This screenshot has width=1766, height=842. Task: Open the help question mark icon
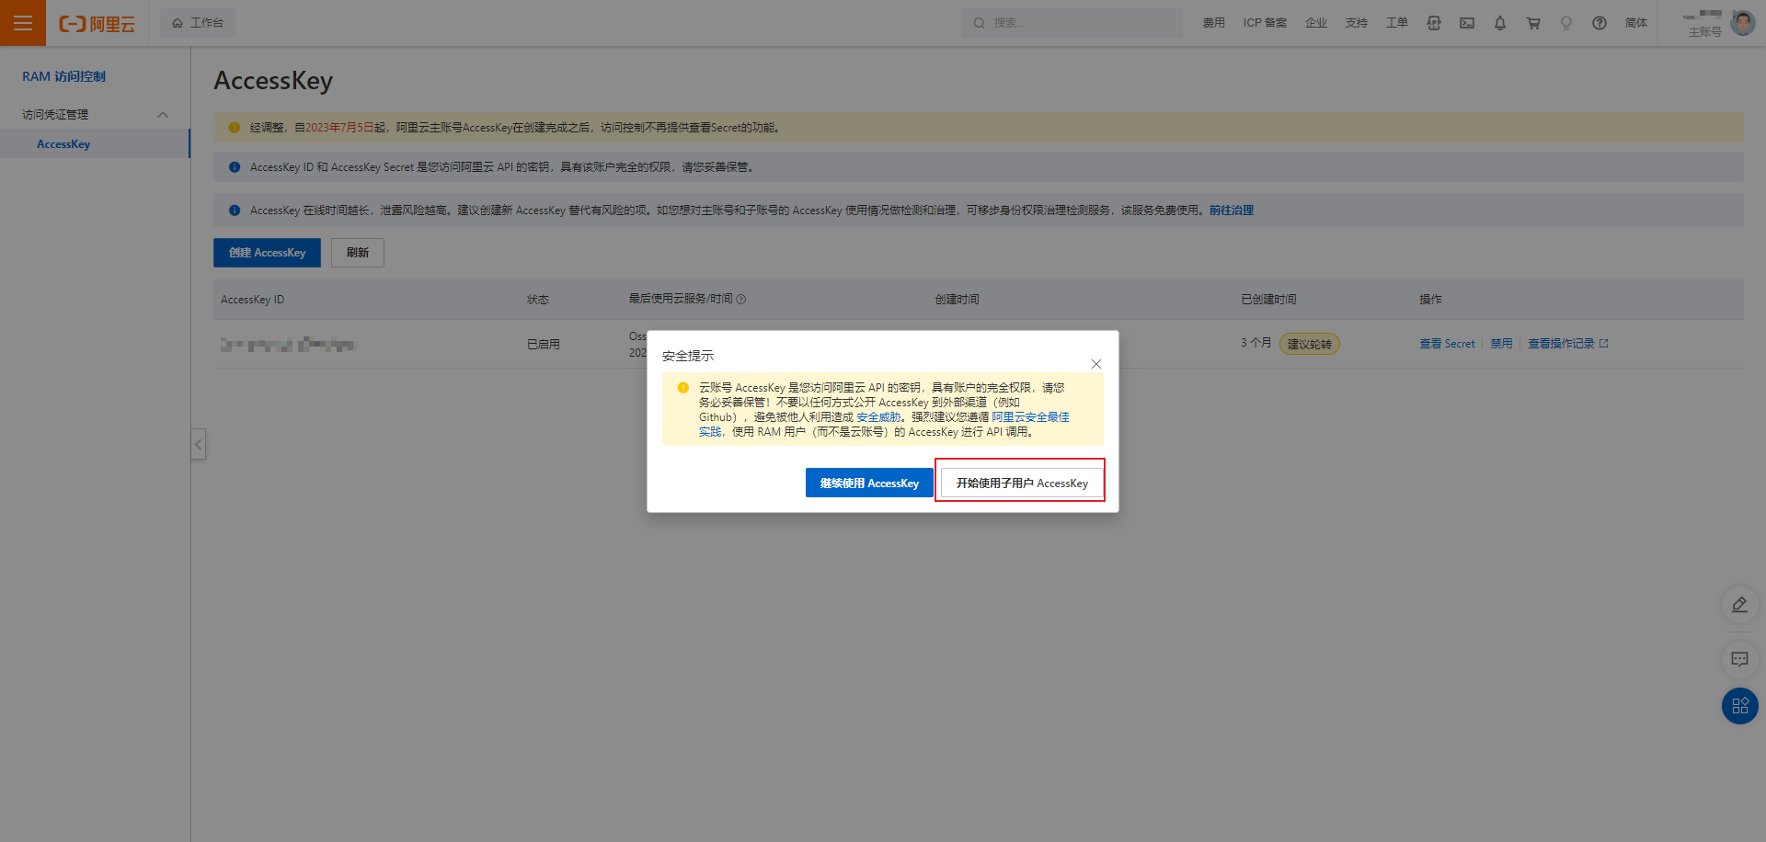(1600, 23)
